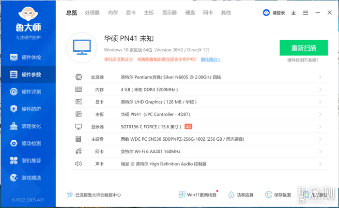Viewport: 339px width, 208px height.
Task: Click the green 重新扫描 button
Action: coord(304,48)
